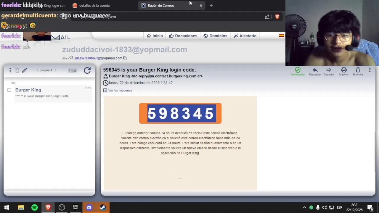
Task: Open Discord from the taskbar
Action: click(89, 207)
